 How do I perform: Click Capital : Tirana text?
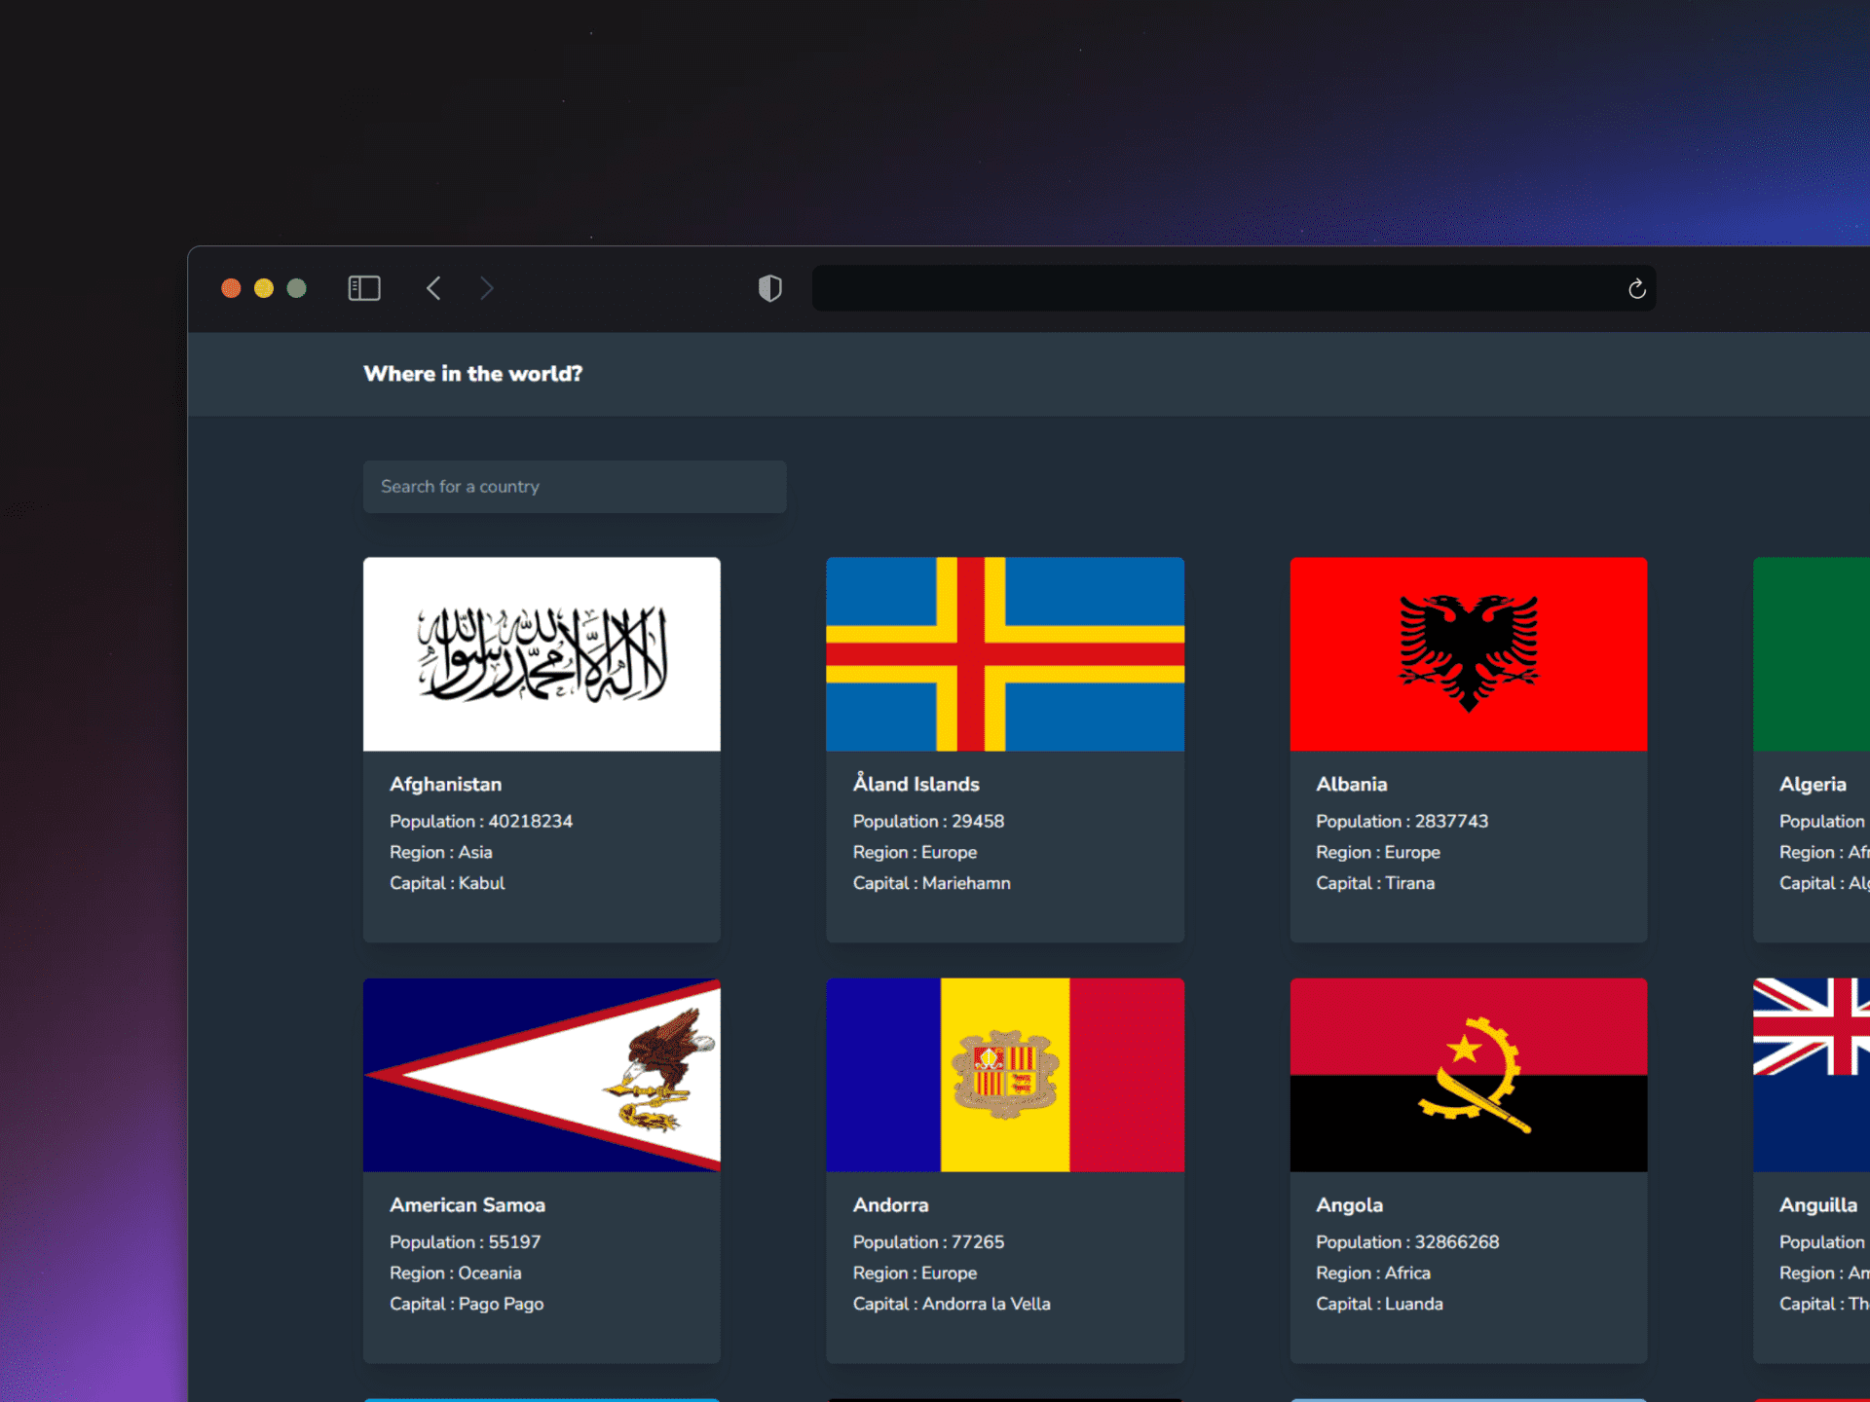click(x=1375, y=883)
